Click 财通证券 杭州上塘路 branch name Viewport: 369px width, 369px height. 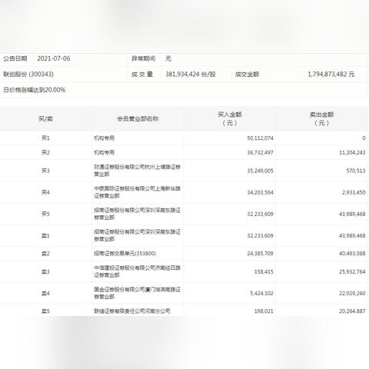coord(137,171)
